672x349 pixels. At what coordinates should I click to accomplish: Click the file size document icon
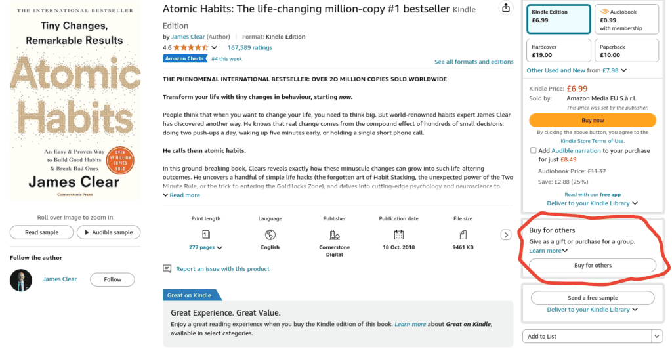click(463, 235)
